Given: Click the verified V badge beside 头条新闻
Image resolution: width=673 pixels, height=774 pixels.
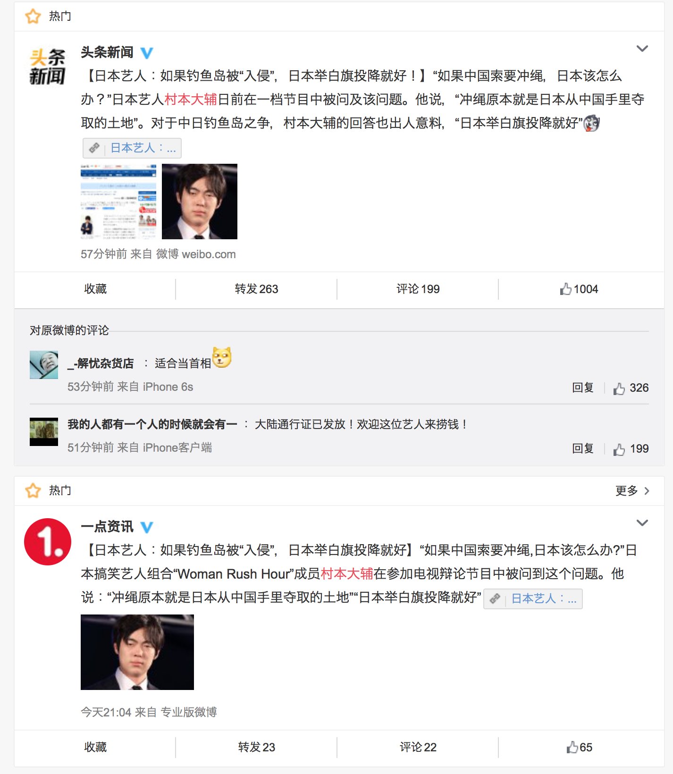Looking at the screenshot, I should (147, 53).
